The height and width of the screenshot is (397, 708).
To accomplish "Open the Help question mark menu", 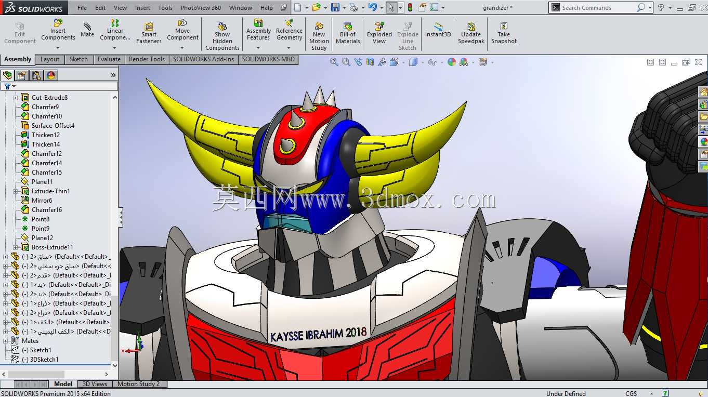I will pyautogui.click(x=661, y=7).
